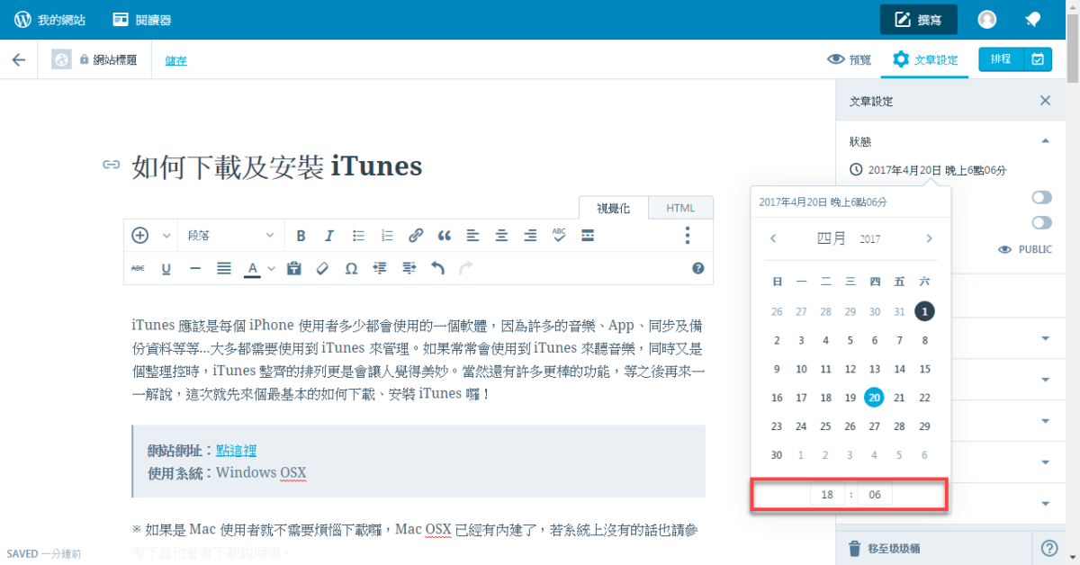Go to previous month in calendar
Viewport: 1080px width, 565px height.
[773, 238]
